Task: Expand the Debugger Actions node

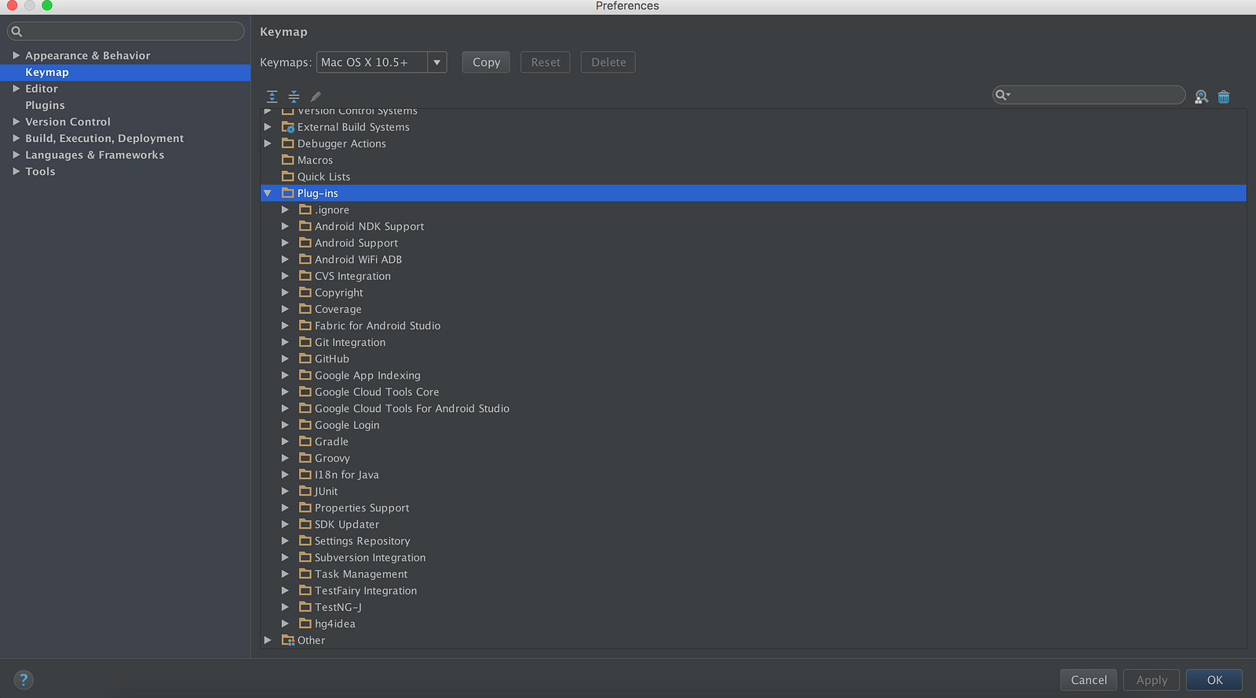Action: 268,144
